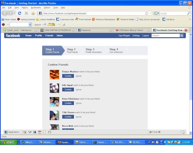
Task: Switch to the Yahoo mail tab
Action: click(x=133, y=30)
